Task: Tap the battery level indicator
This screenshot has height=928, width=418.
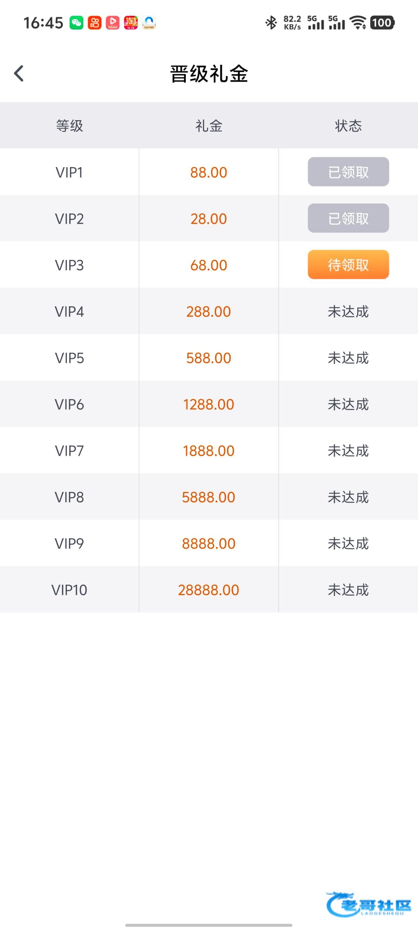Action: click(382, 23)
